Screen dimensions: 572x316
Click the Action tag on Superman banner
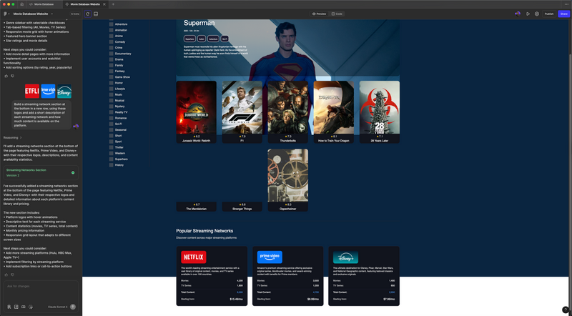coord(202,39)
